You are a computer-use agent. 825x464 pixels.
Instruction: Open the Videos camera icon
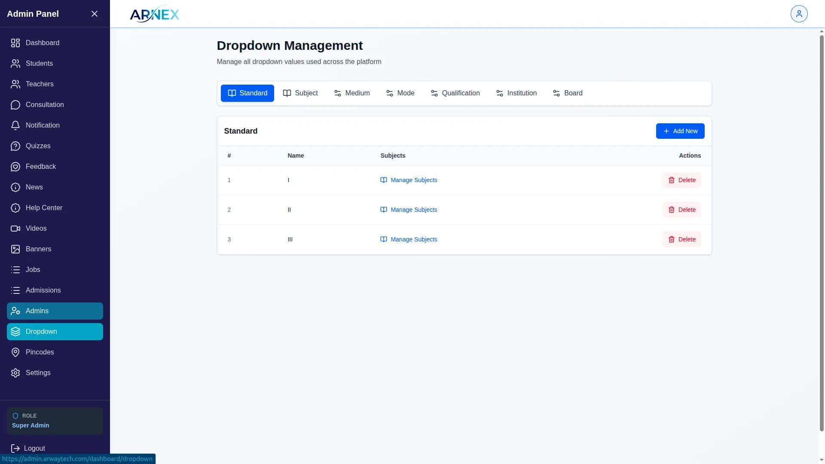(15, 229)
